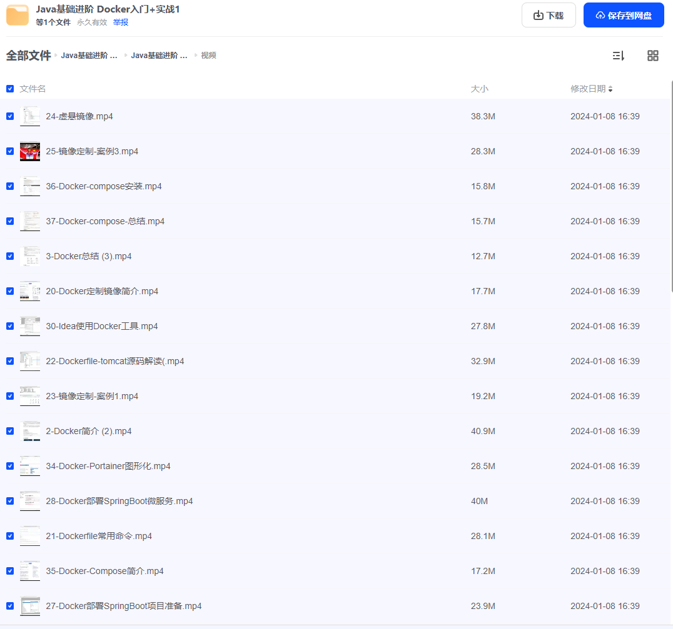Screen dimensions: 673x629
Task: Open thumbnail of 21-Dockerfile常用命令.mp4
Action: [x=30, y=536]
